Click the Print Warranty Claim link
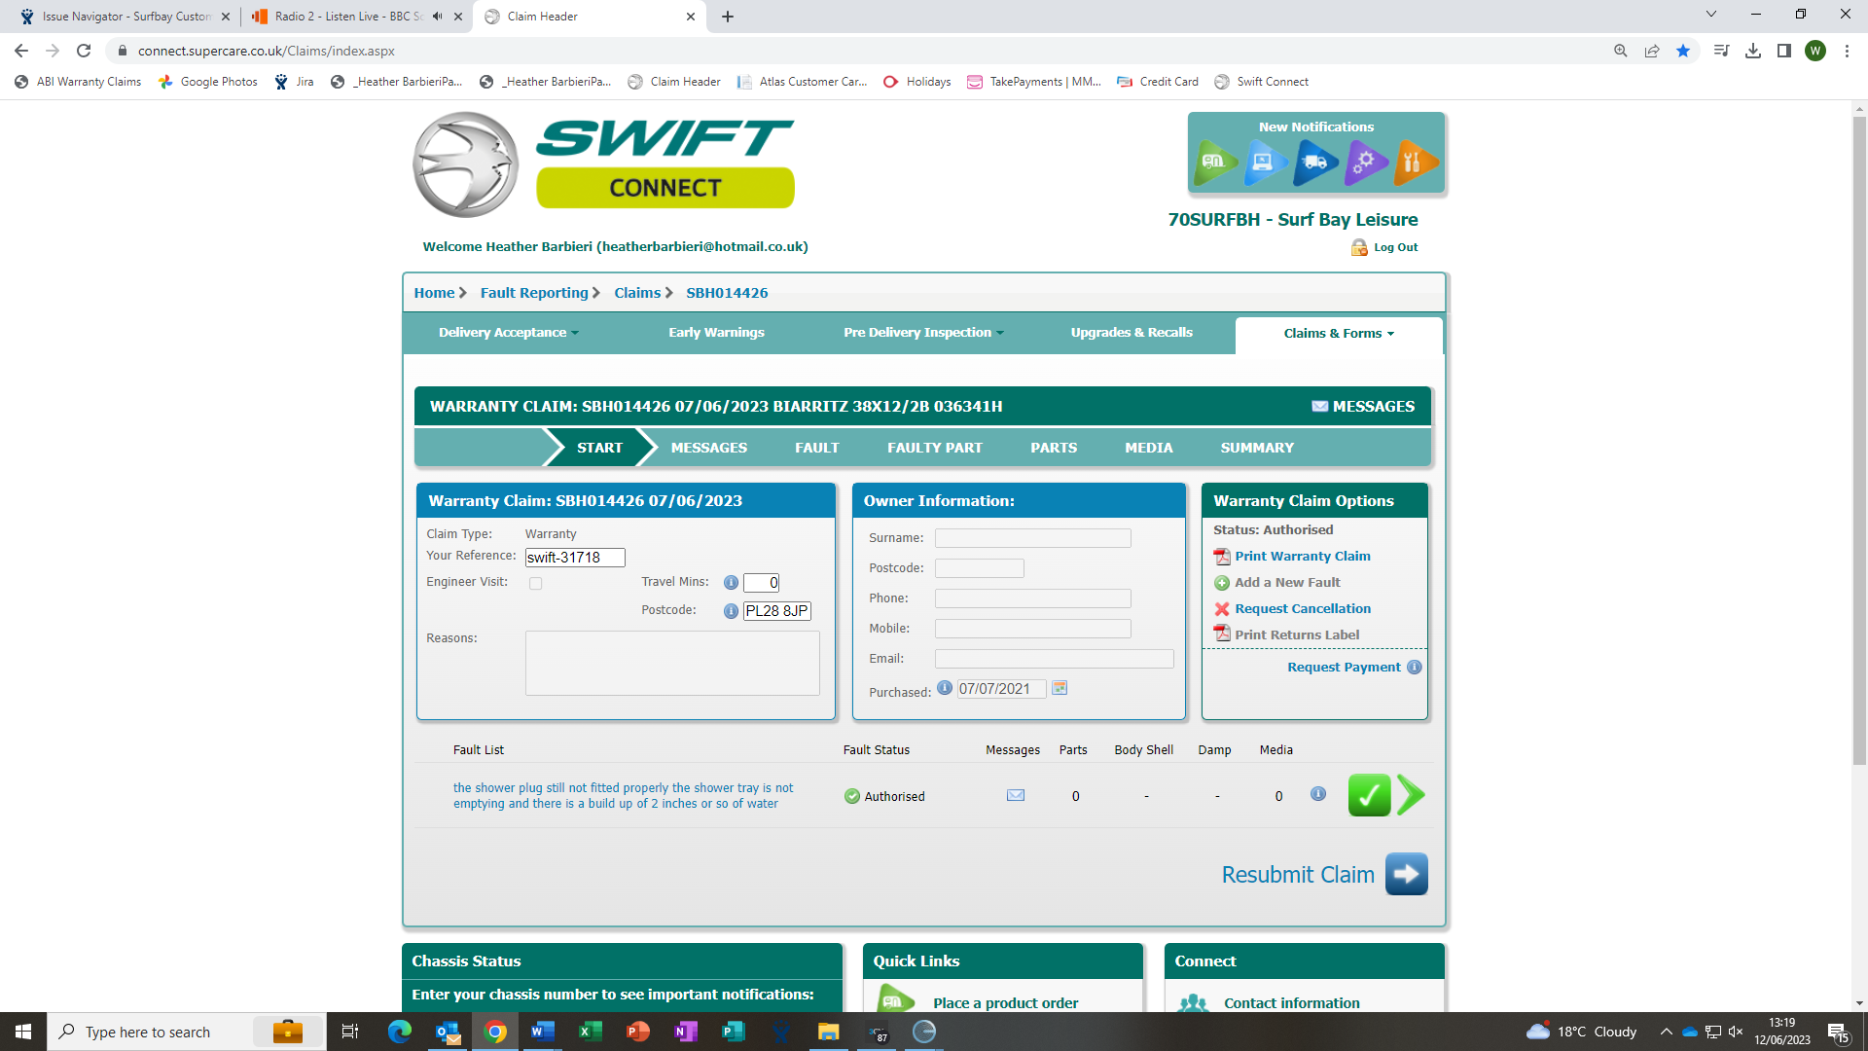The width and height of the screenshot is (1868, 1051). click(x=1302, y=557)
